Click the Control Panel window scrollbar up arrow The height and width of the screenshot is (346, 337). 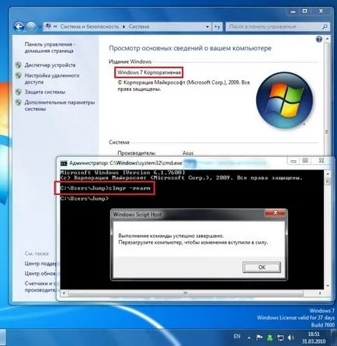[328, 39]
